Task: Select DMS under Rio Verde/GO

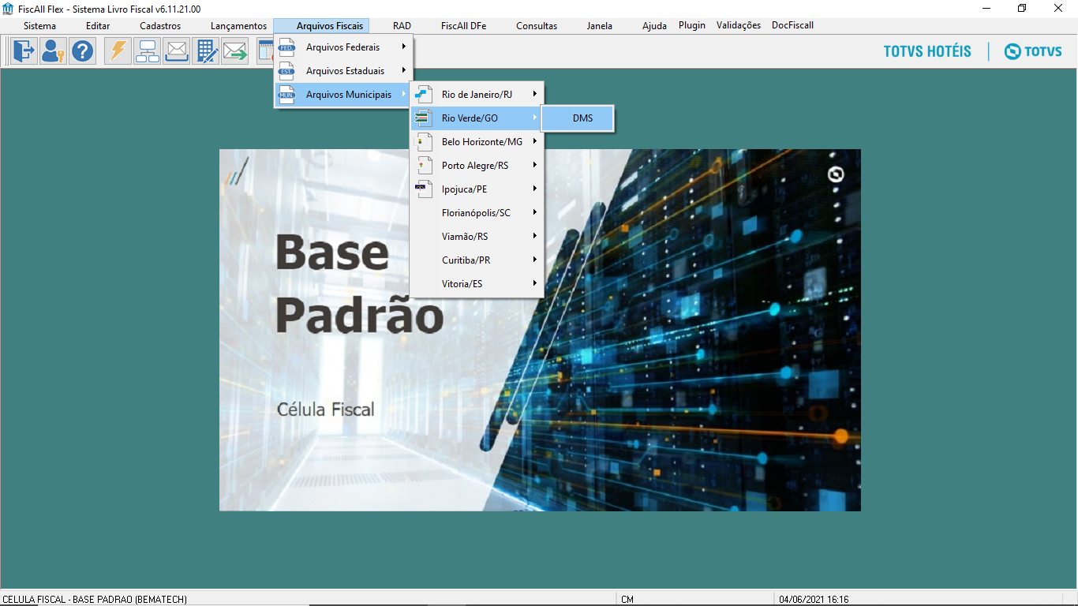Action: coord(578,118)
